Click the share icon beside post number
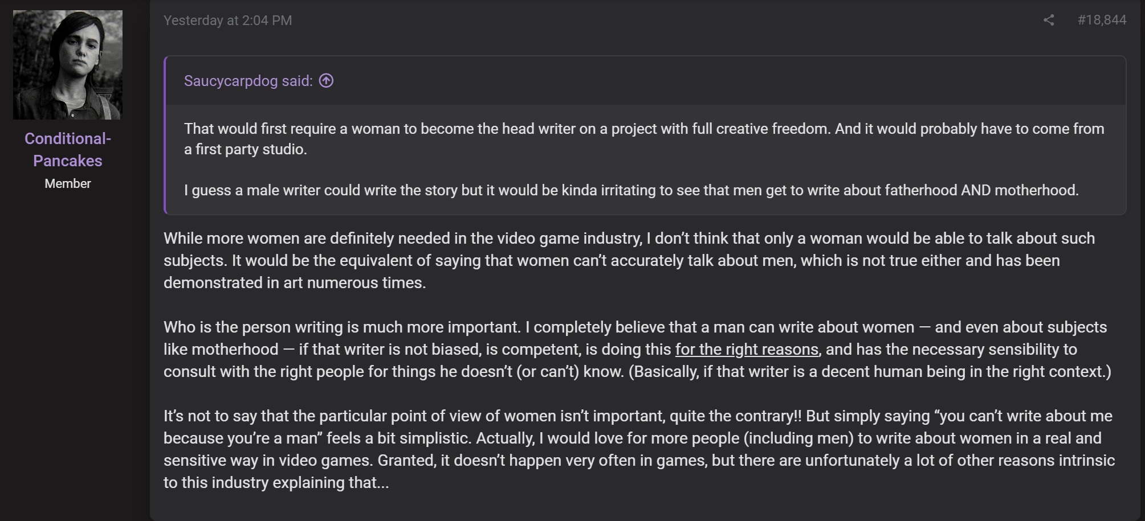This screenshot has height=521, width=1145. pyautogui.click(x=1049, y=20)
